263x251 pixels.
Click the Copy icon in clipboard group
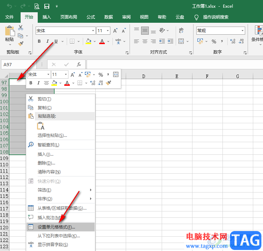pos(21,36)
